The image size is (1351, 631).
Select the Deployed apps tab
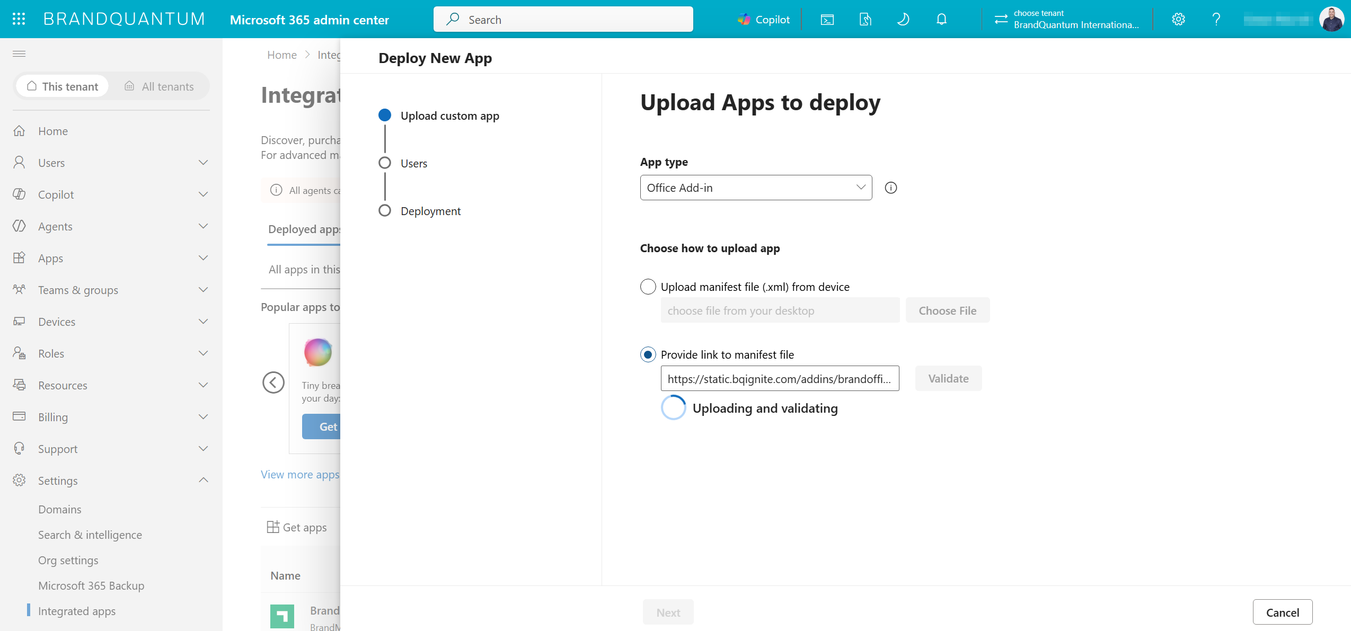(x=304, y=229)
